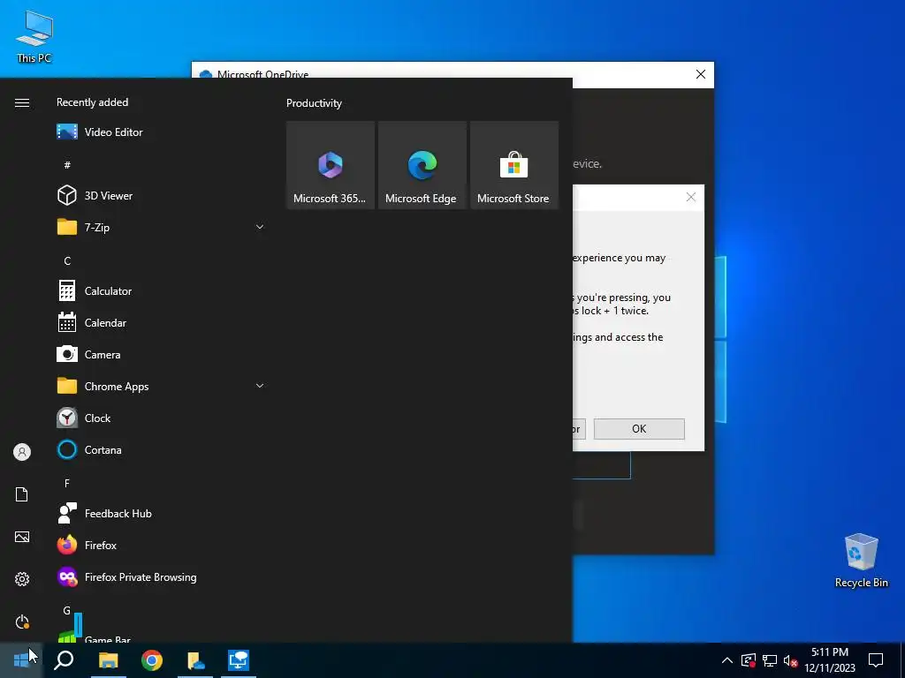Click the 'C' letter header in app list

67,260
